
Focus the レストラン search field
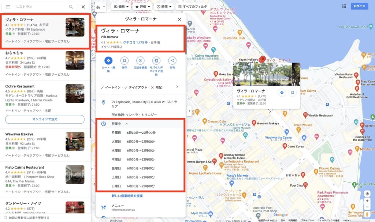[x=41, y=7]
